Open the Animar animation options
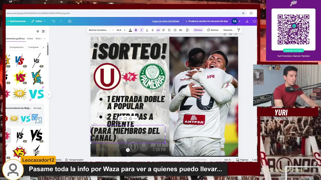The height and width of the screenshot is (180, 321). pyautogui.click(x=213, y=30)
